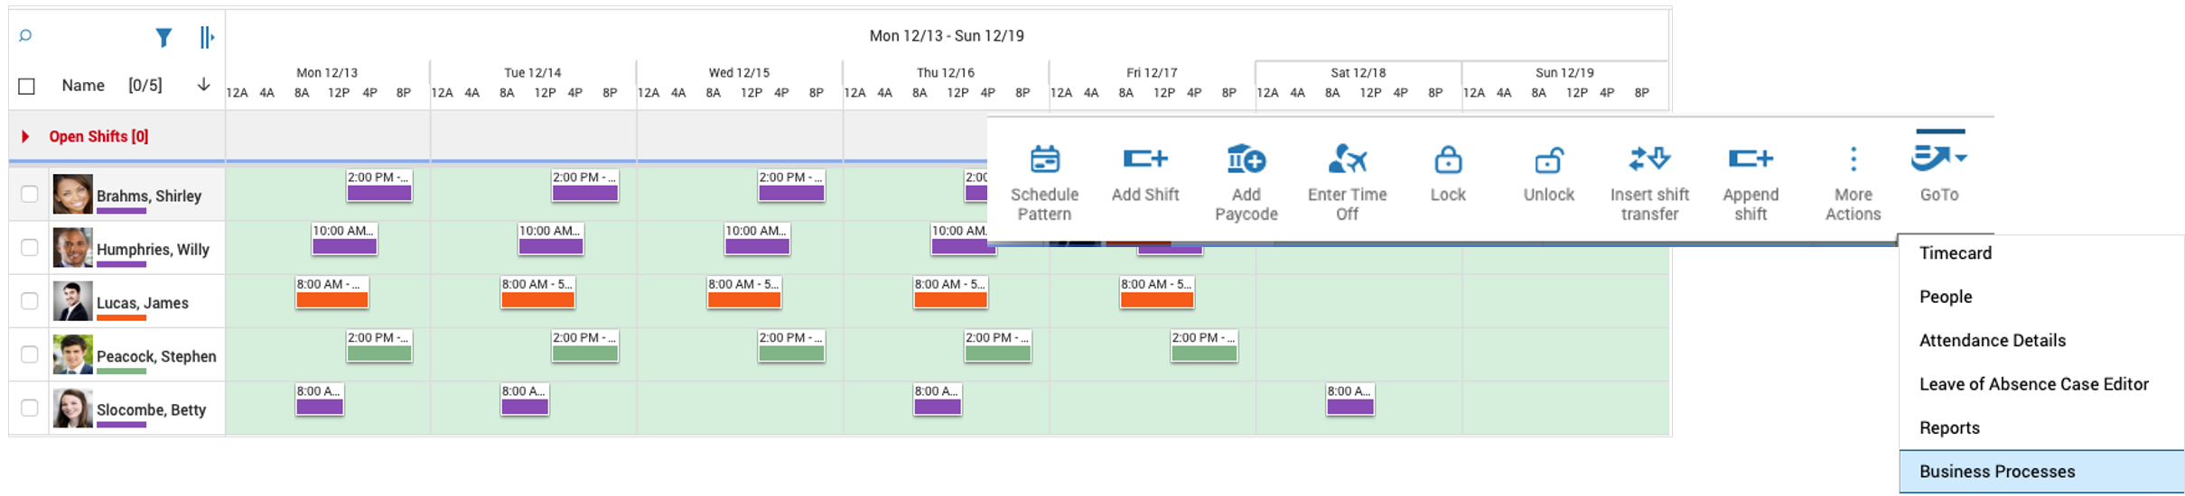Screen dimensions: 2185x496
Task: Toggle the select-all checkbox next to Name
Action: click(27, 87)
